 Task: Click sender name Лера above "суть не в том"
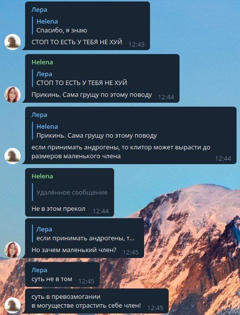39,270
